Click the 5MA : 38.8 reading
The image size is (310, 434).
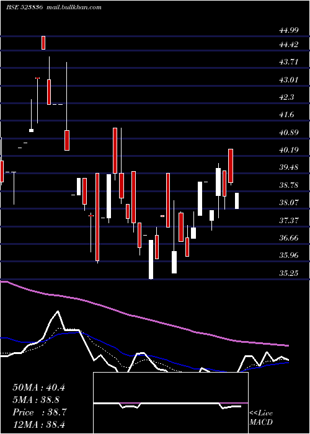[36, 400]
